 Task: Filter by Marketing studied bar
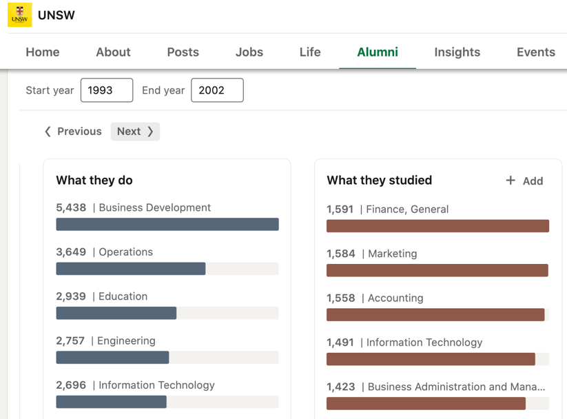pyautogui.click(x=437, y=270)
